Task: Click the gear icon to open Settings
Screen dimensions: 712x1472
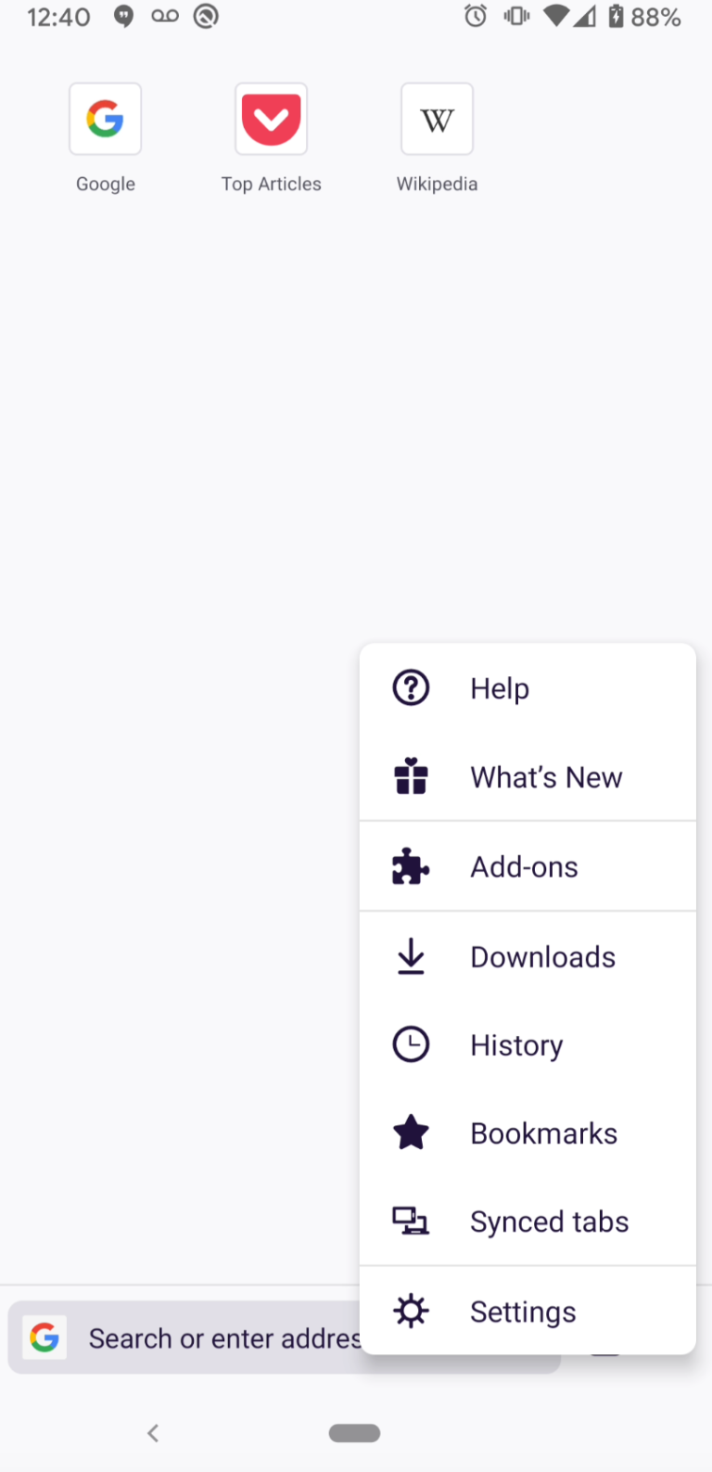Action: (x=411, y=1311)
